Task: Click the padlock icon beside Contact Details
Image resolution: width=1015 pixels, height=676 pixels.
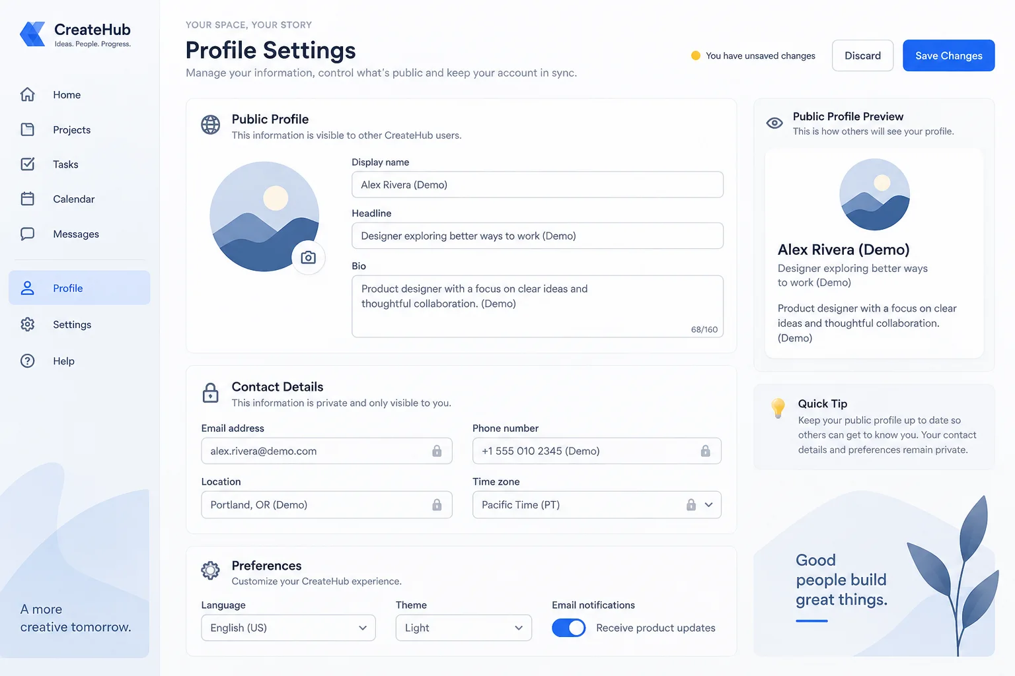Action: tap(211, 393)
